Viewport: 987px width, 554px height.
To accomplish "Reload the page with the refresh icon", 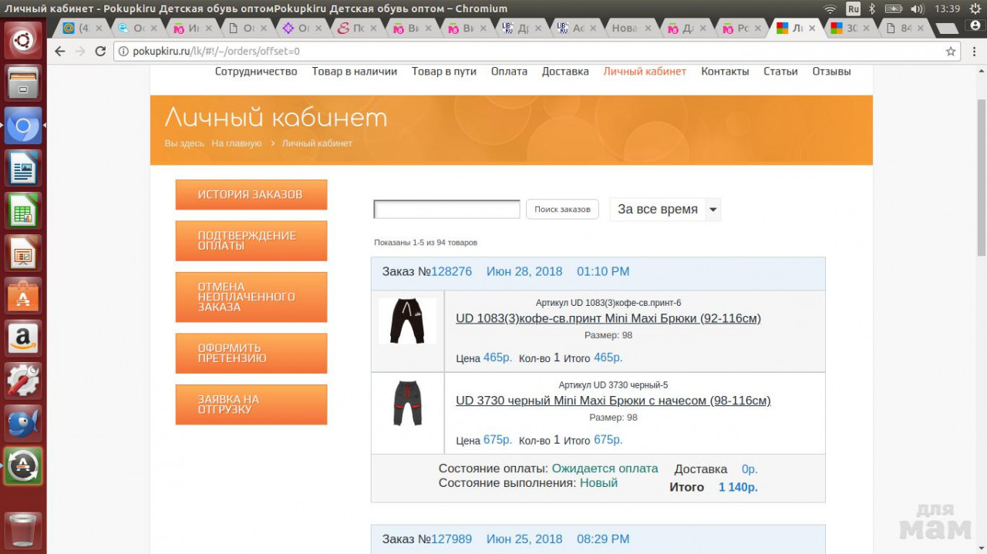I will (100, 52).
